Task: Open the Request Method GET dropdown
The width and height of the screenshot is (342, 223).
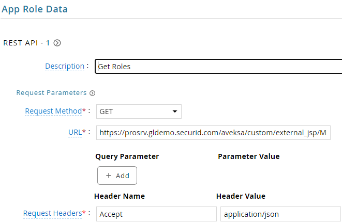Action: pos(139,111)
